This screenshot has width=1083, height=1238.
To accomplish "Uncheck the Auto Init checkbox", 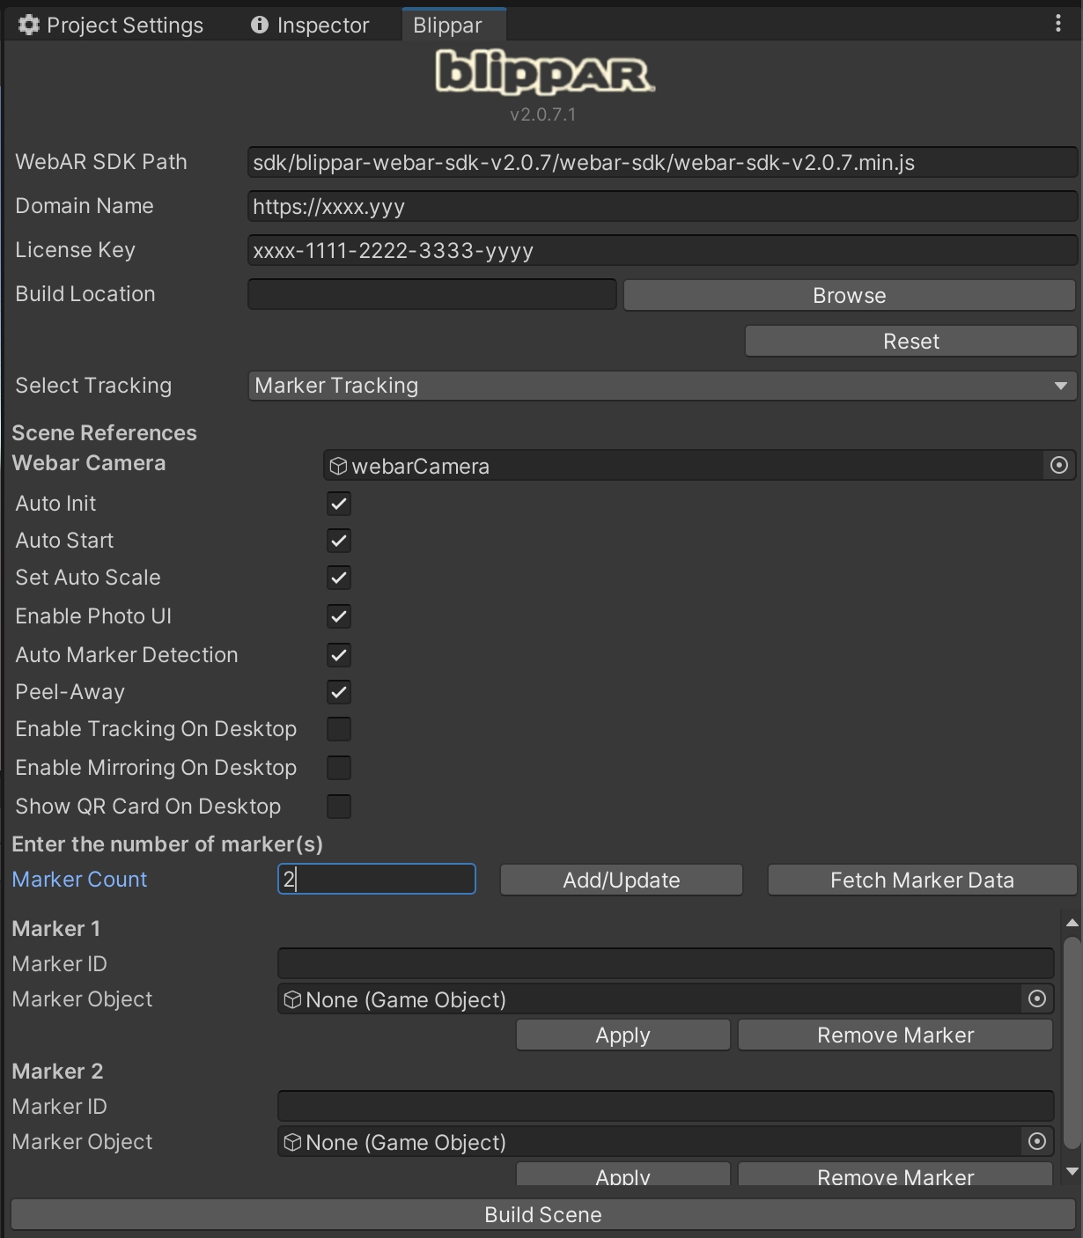I will point(339,504).
